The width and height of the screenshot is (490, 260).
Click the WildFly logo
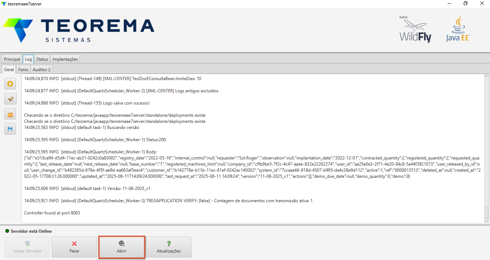pos(415,29)
